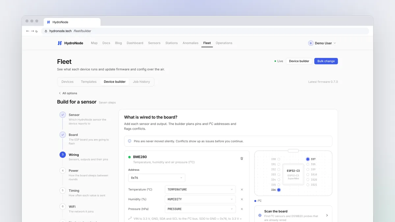395x222 pixels.
Task: Click the HydroNode tab favicon
Action: click(x=49, y=22)
